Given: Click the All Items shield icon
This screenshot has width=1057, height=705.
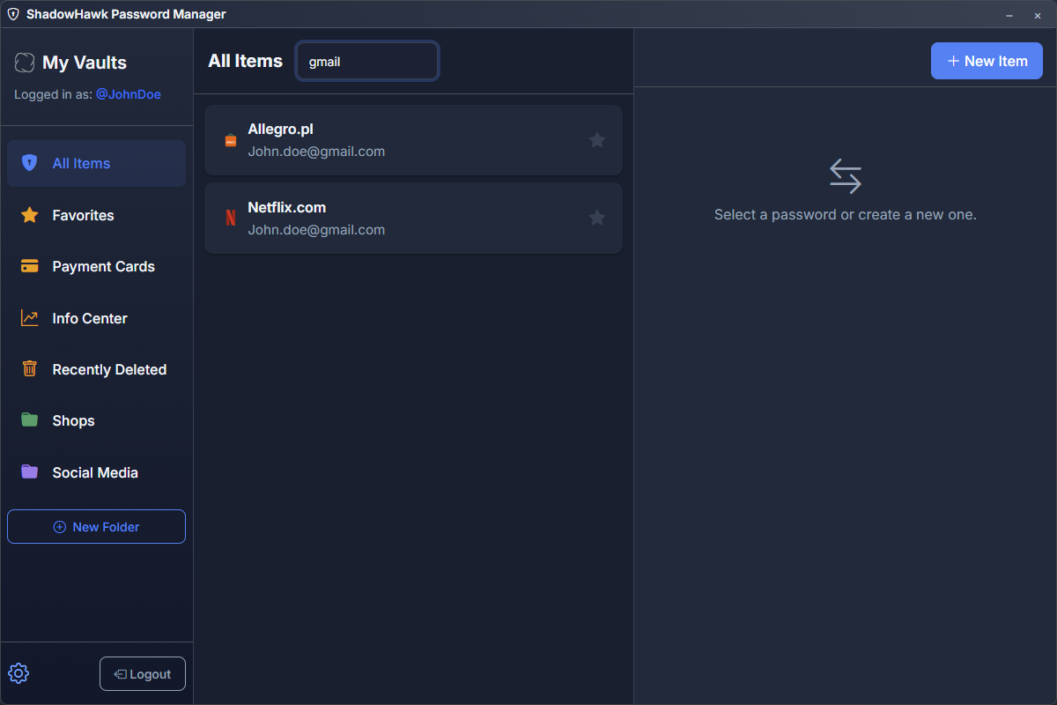Looking at the screenshot, I should [29, 163].
